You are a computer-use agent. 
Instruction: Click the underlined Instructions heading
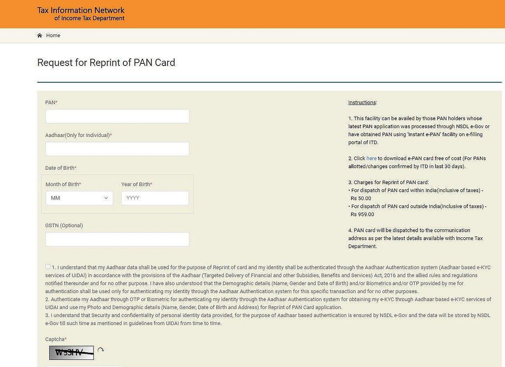click(x=362, y=102)
